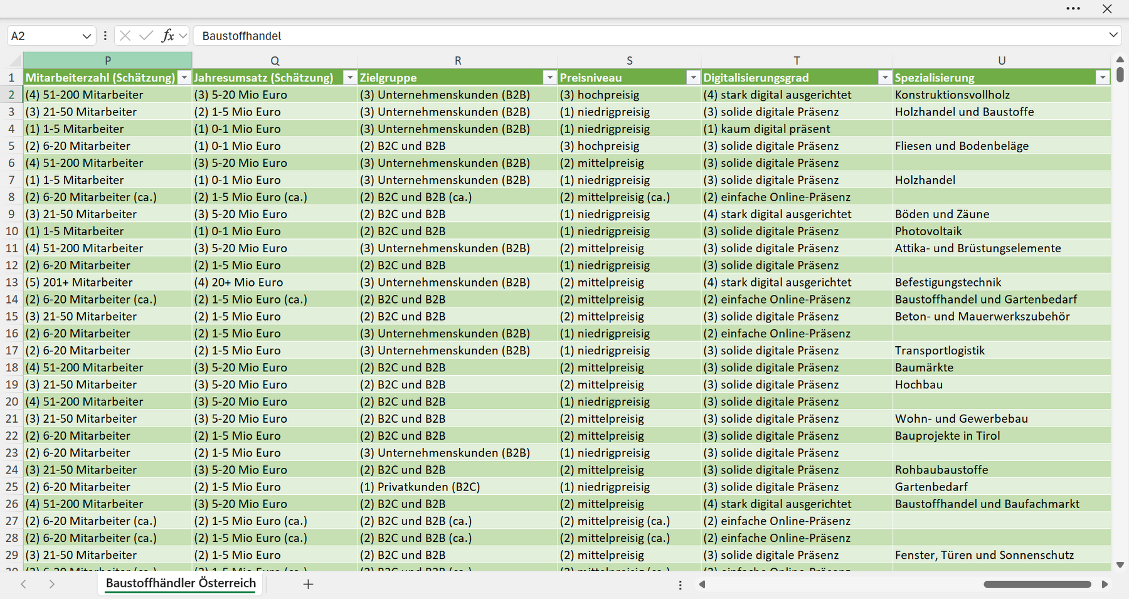Viewport: 1129px width, 599px height.
Task: Select the cell reading (1) Privatkunden (B2C)
Action: pyautogui.click(x=458, y=487)
